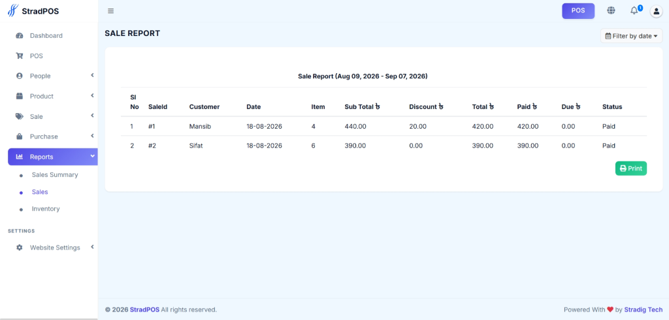Viewport: 669px width, 320px height.
Task: Expand the Sale menu chevron
Action: 92,116
